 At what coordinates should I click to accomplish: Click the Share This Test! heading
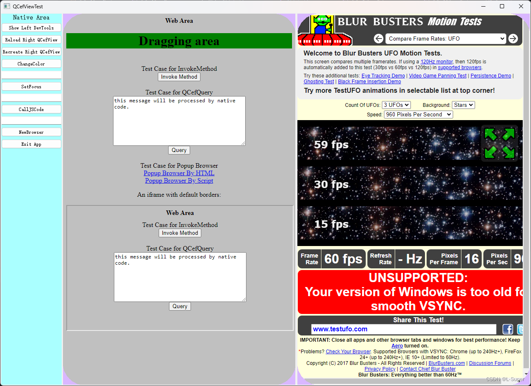(x=418, y=320)
